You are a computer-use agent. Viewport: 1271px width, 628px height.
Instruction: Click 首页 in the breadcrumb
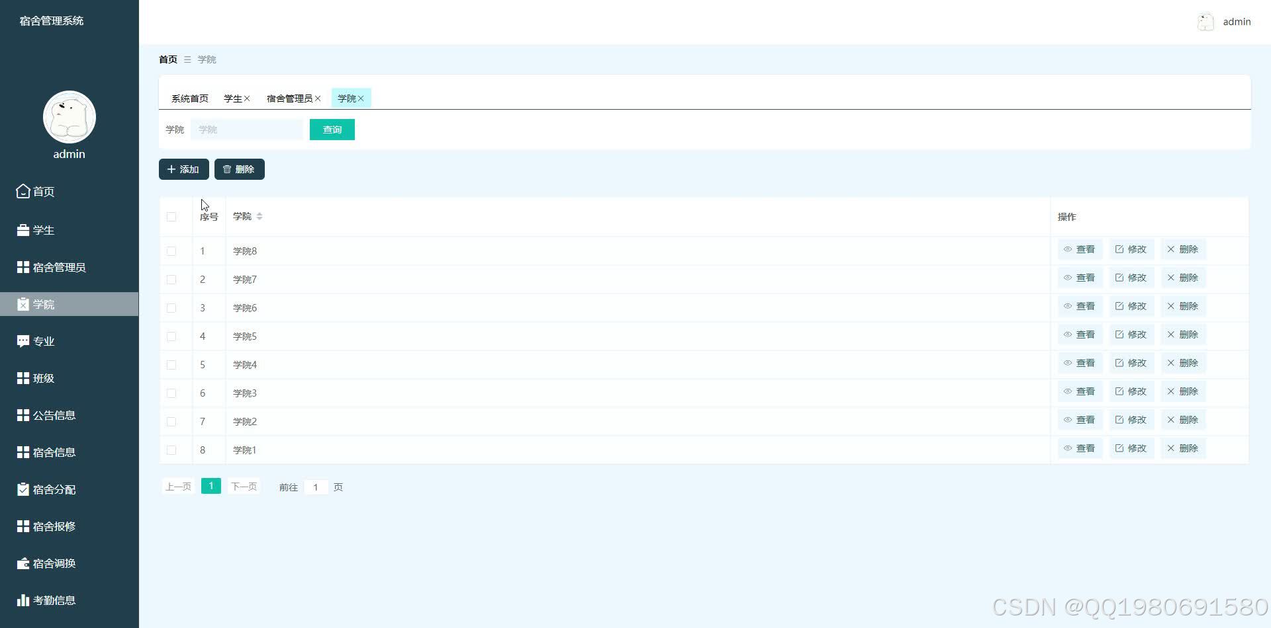point(168,59)
